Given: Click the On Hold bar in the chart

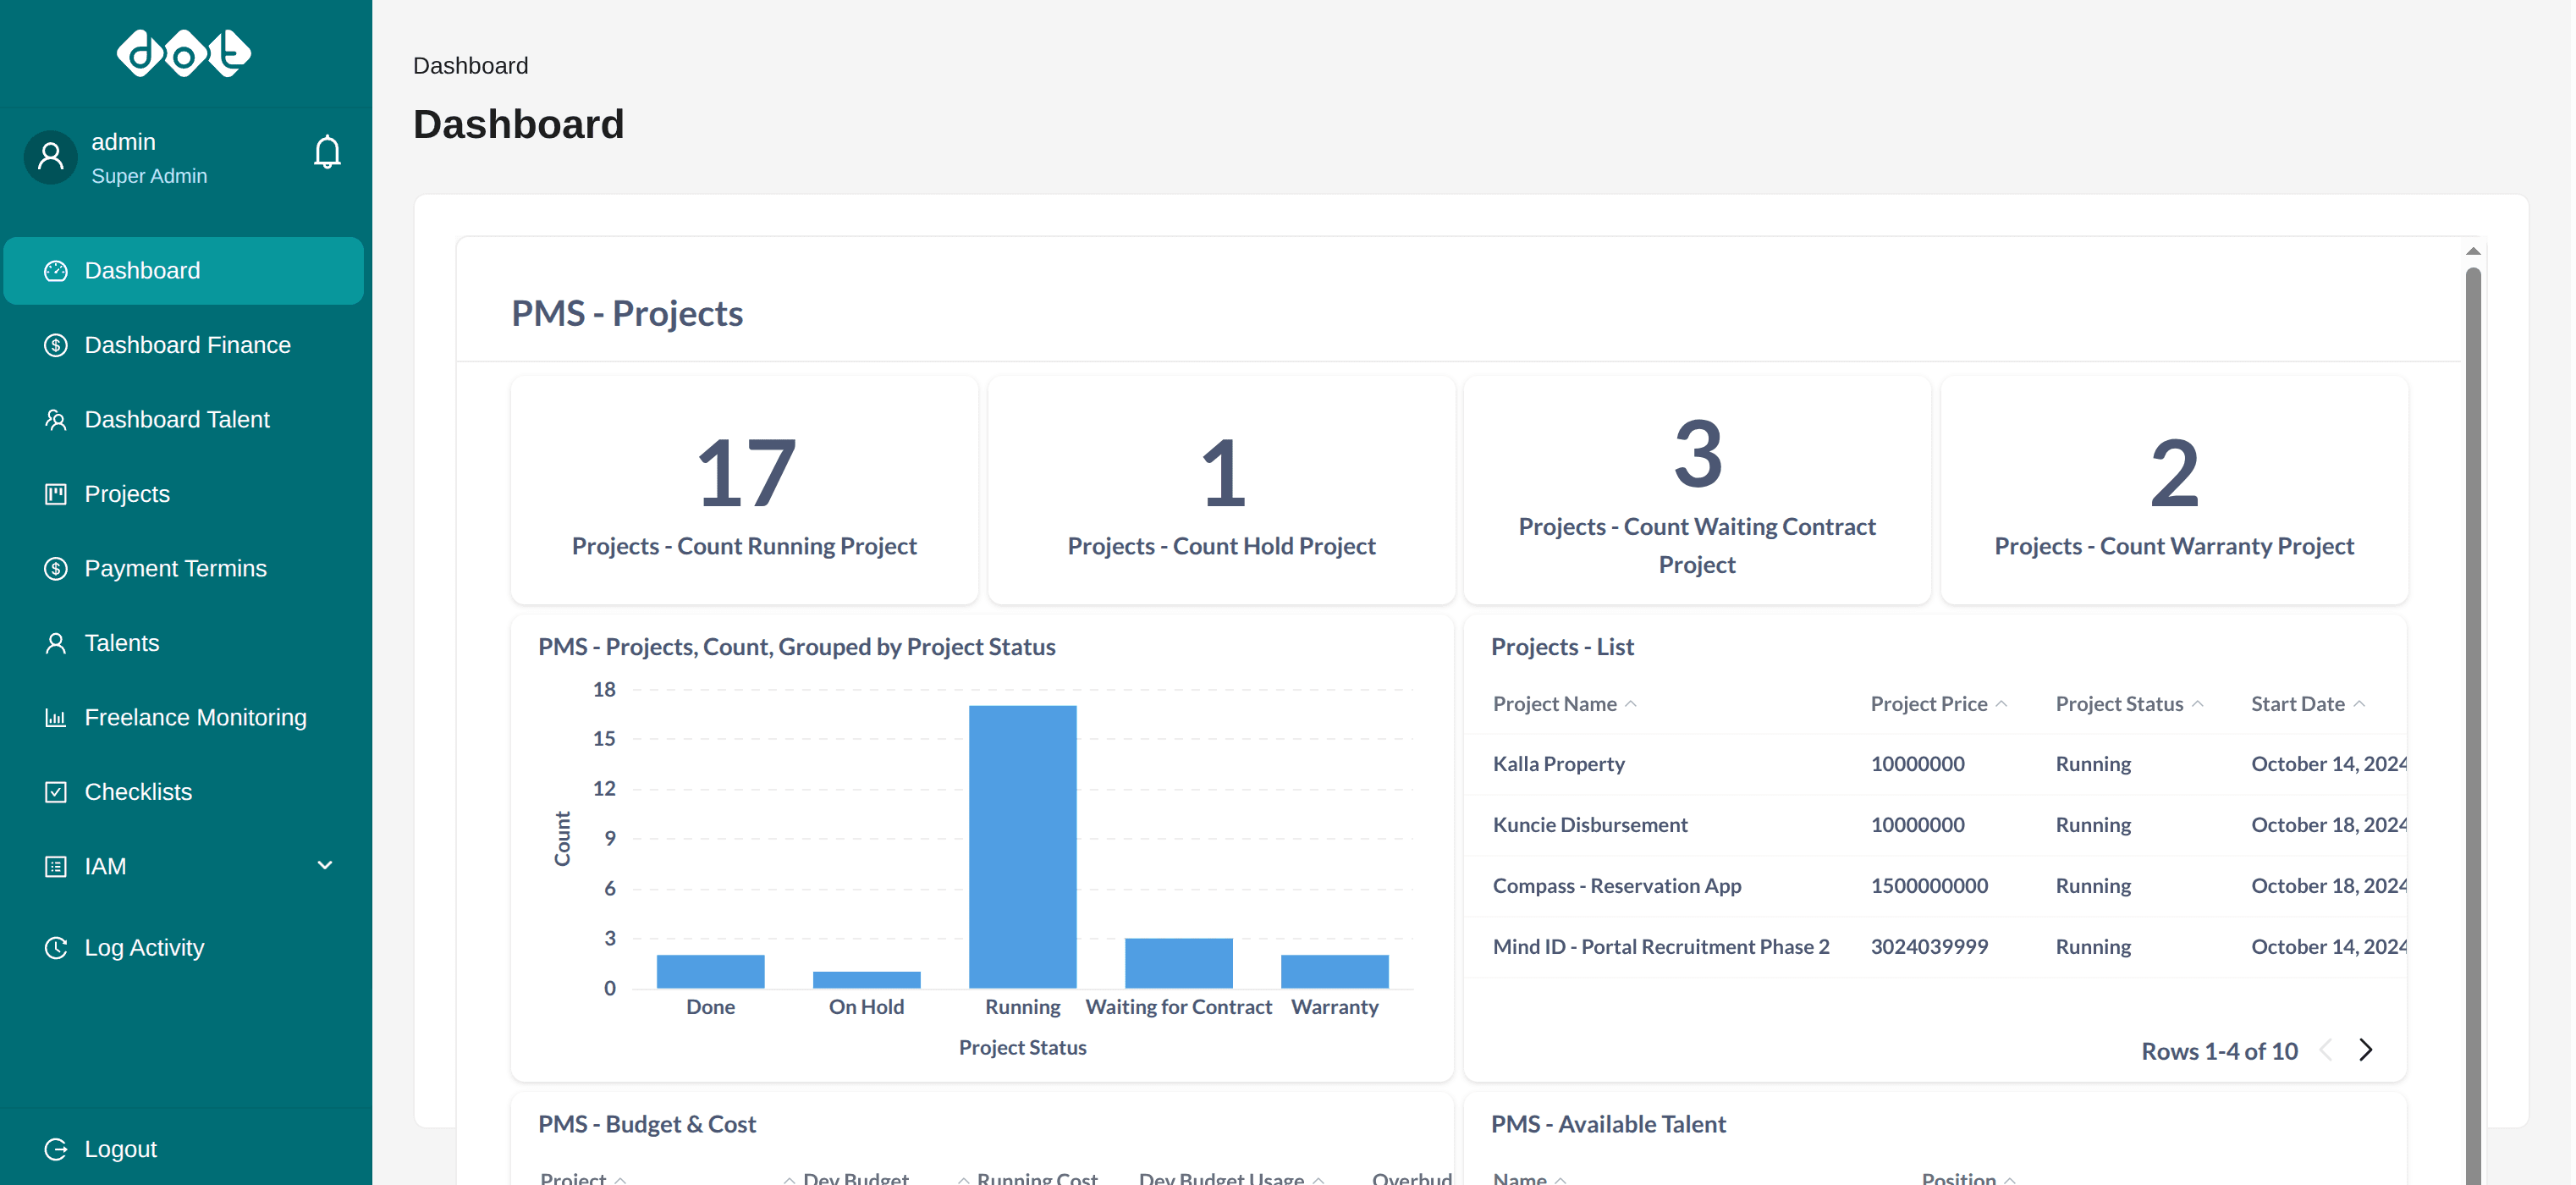Looking at the screenshot, I should (x=866, y=980).
